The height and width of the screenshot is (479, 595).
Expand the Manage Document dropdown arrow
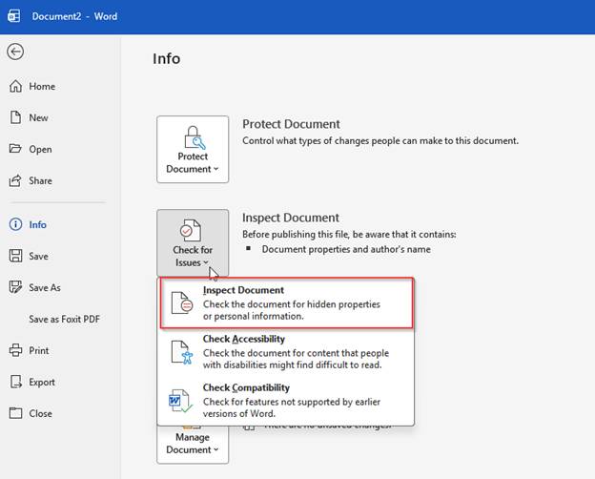215,449
